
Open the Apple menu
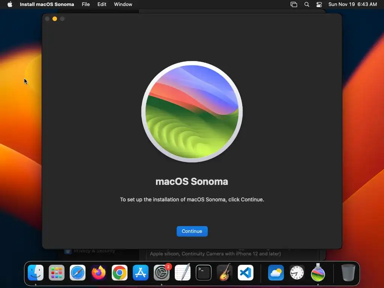pos(10,4)
